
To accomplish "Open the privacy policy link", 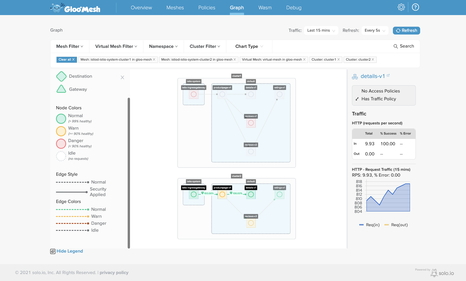I will [114, 273].
